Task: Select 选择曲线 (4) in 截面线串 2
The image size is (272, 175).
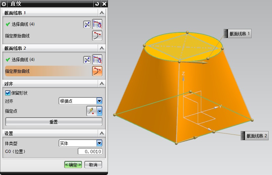Action: 23,60
